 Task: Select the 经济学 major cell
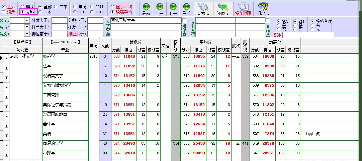(x=66, y=58)
